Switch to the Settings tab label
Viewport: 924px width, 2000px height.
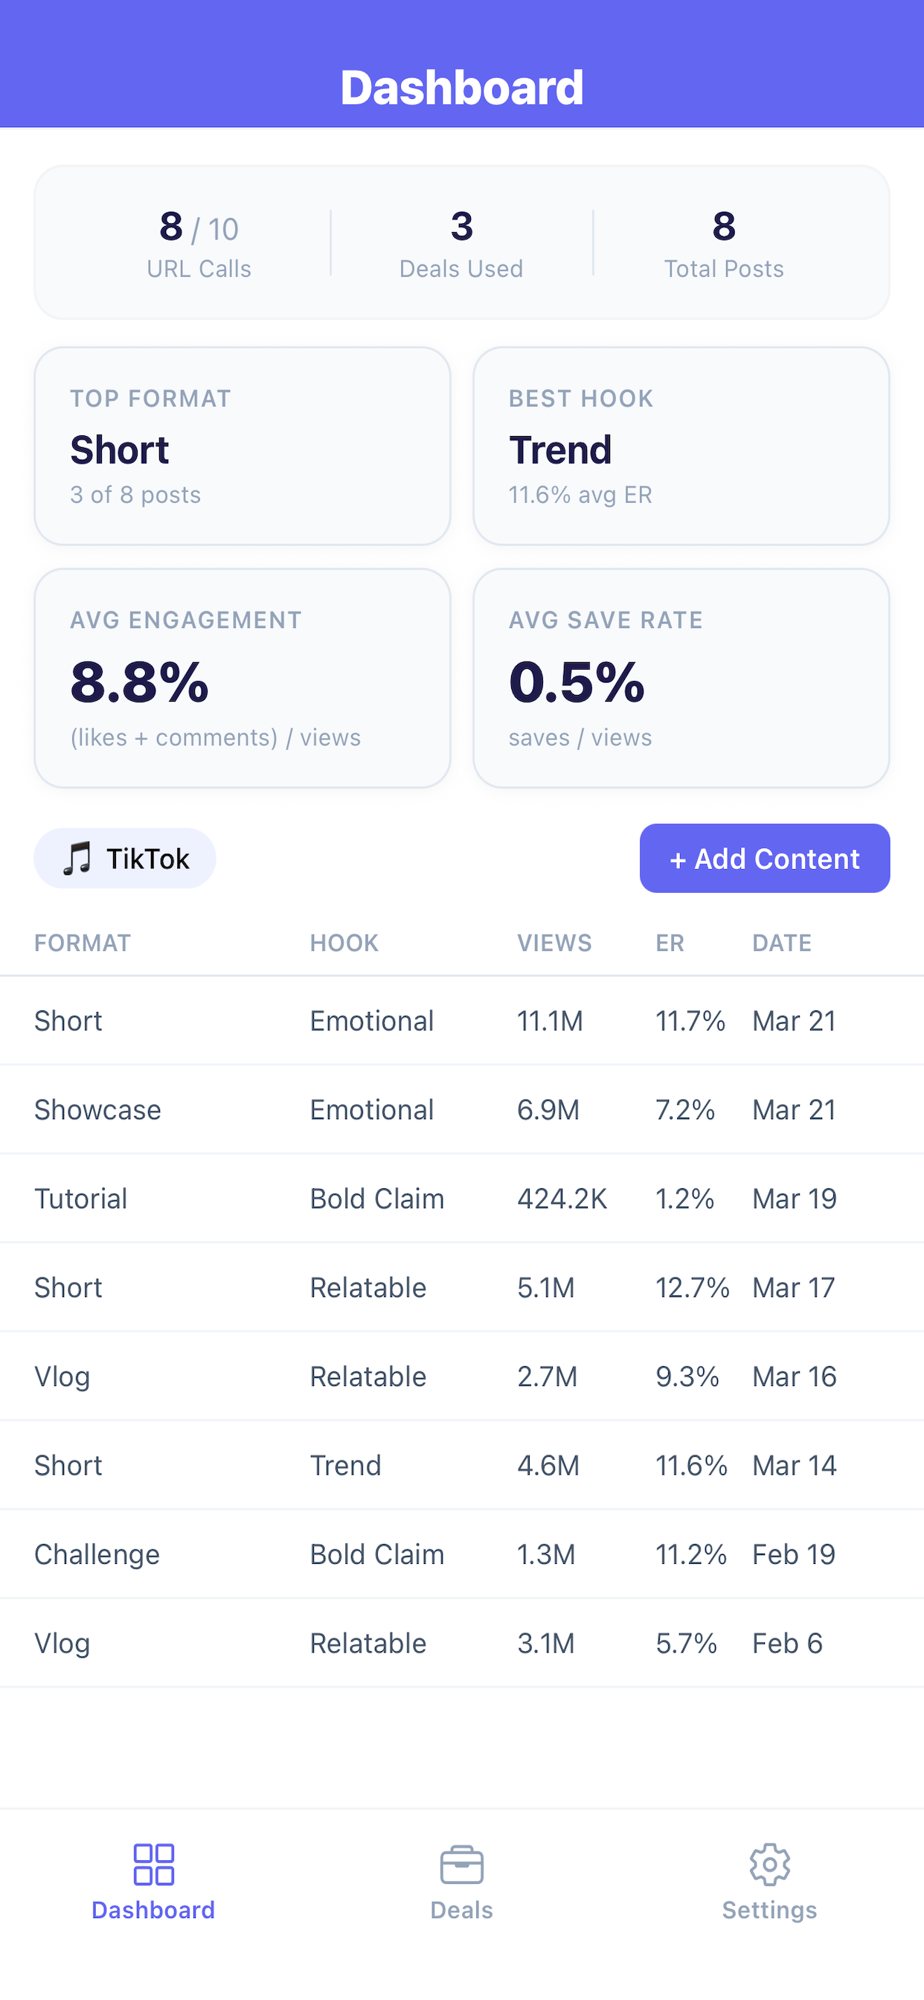(769, 1910)
